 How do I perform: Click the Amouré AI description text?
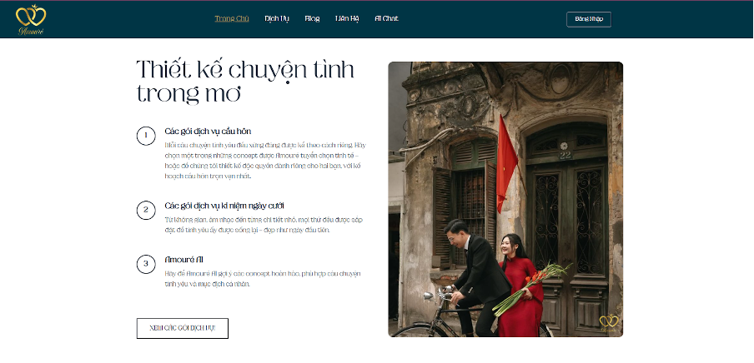coord(263,278)
